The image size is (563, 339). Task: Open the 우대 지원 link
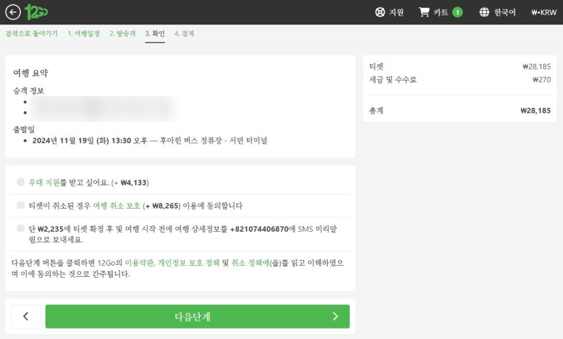[x=44, y=182]
